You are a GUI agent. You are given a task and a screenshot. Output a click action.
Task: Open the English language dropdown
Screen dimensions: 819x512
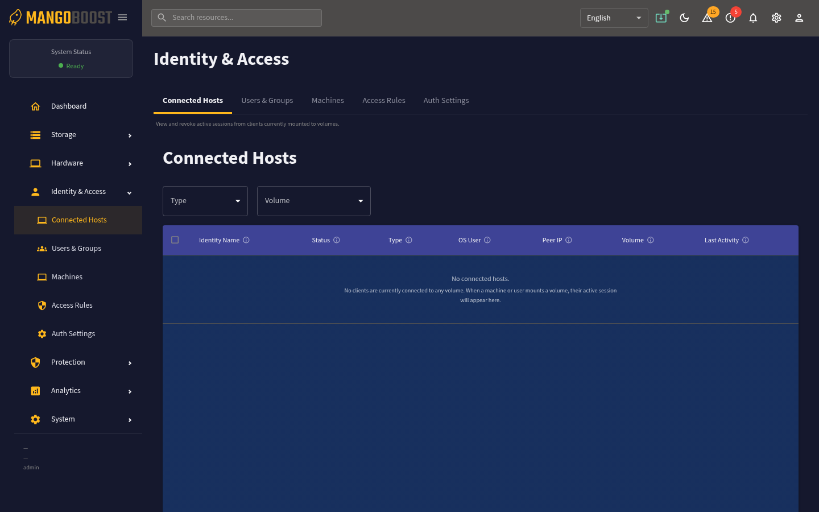tap(614, 18)
